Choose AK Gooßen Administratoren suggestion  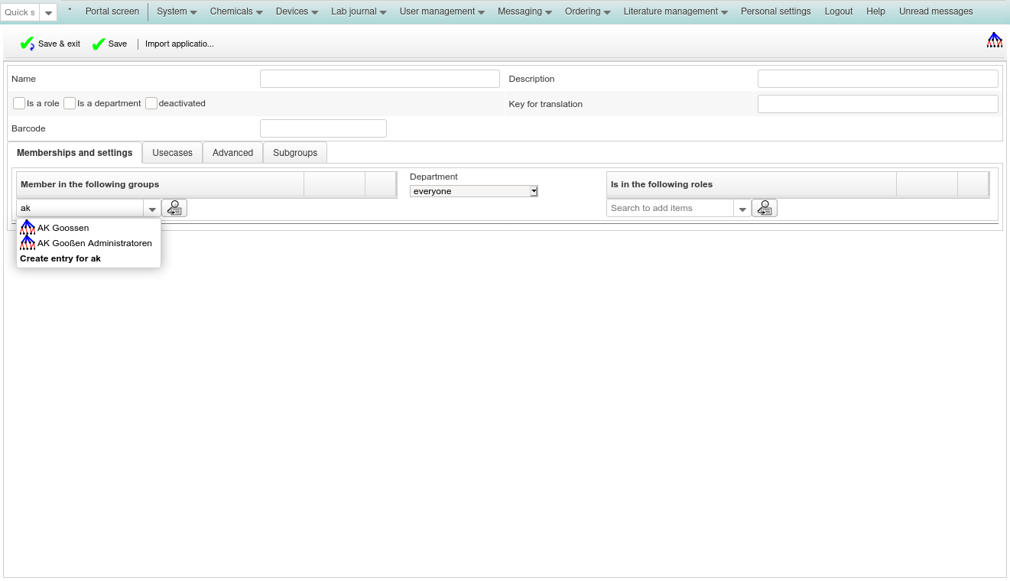tap(94, 243)
